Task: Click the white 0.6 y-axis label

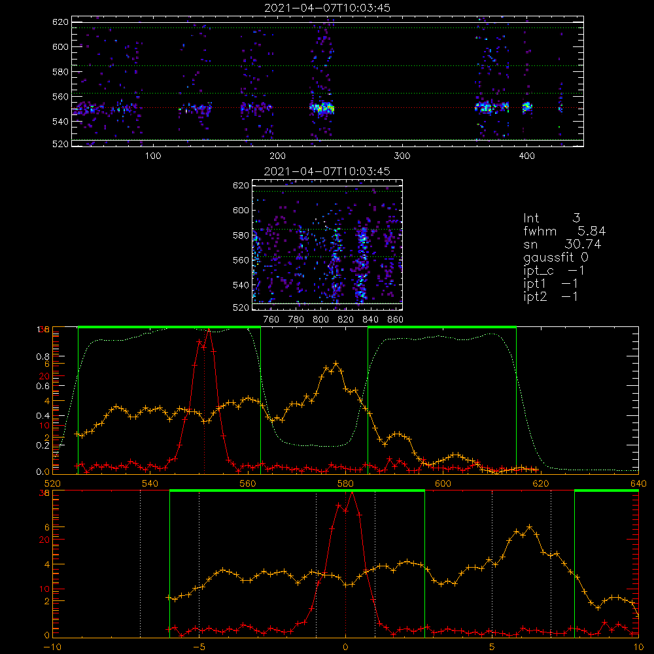Action: pos(43,387)
